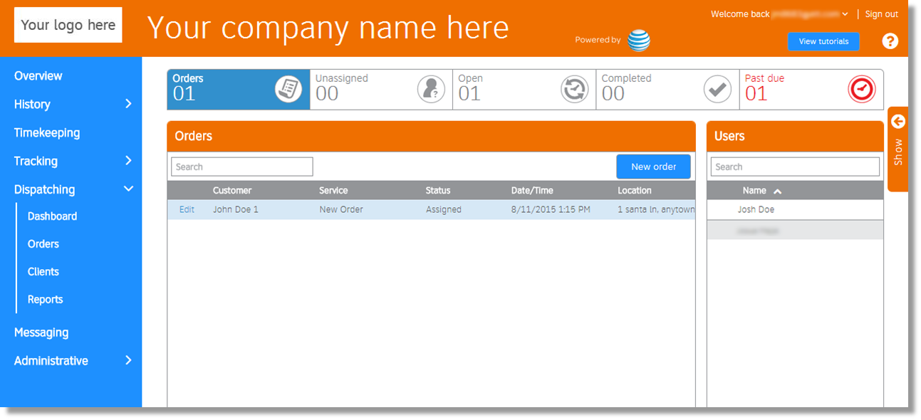Click the Unassigned person icon

tap(431, 89)
